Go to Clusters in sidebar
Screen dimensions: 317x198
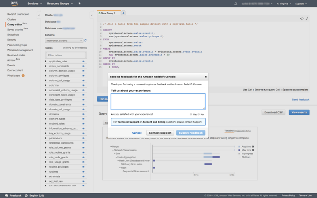(12, 19)
